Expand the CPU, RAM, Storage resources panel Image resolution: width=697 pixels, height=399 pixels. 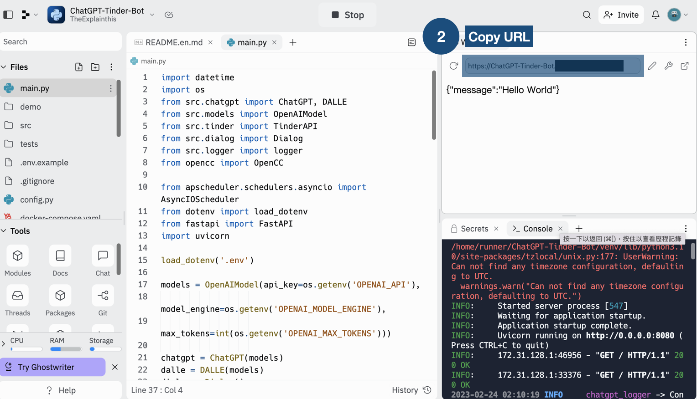(x=4, y=343)
